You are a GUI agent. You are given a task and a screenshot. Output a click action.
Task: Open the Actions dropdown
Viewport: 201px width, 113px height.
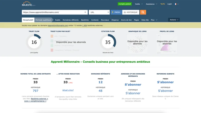click(x=174, y=20)
